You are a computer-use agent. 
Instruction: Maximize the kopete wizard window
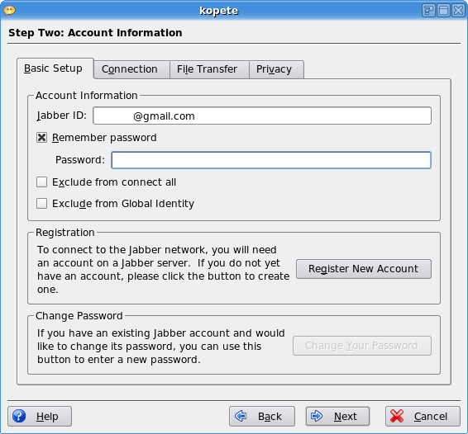pyautogui.click(x=443, y=11)
